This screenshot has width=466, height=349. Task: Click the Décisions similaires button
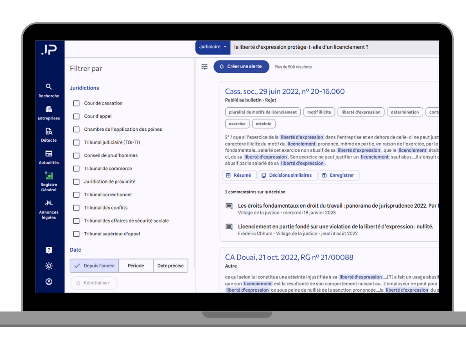[287, 175]
